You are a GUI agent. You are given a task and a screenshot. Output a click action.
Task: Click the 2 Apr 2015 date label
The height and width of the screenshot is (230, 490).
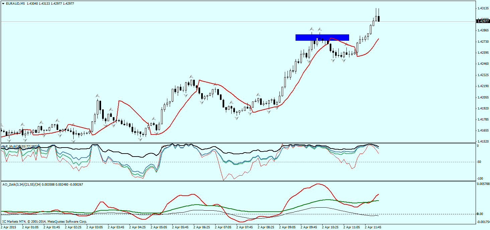pyautogui.click(x=8, y=227)
